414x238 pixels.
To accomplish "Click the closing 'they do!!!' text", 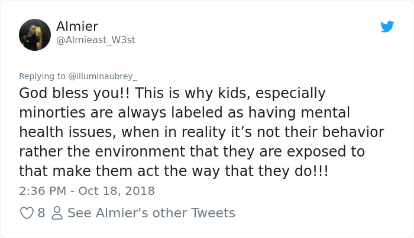I will (x=293, y=171).
